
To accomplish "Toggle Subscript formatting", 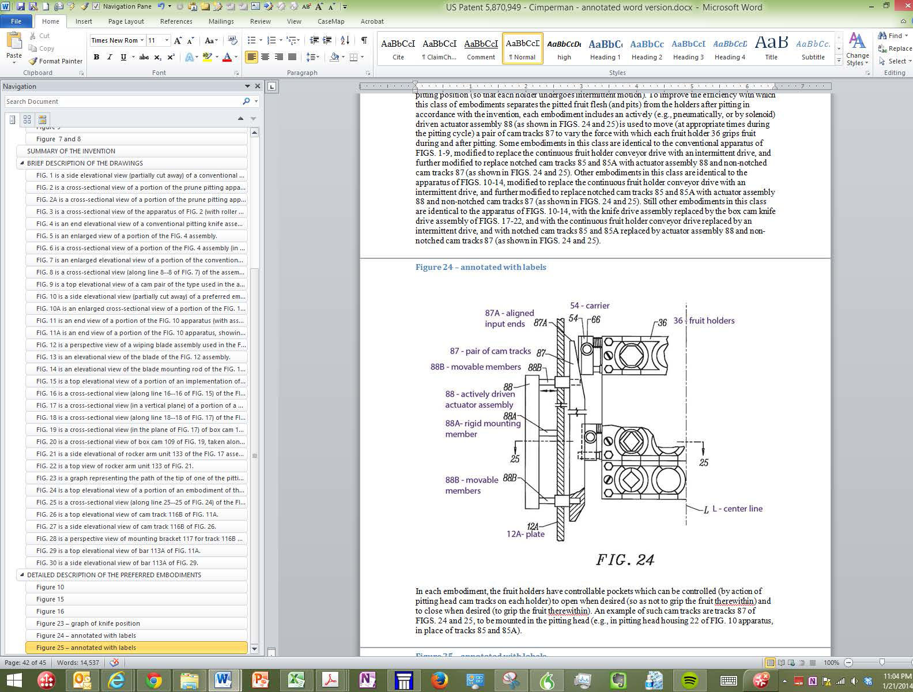I will point(157,57).
